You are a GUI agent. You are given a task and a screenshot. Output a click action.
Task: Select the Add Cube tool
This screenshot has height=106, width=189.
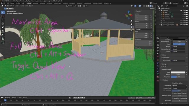click(3, 42)
